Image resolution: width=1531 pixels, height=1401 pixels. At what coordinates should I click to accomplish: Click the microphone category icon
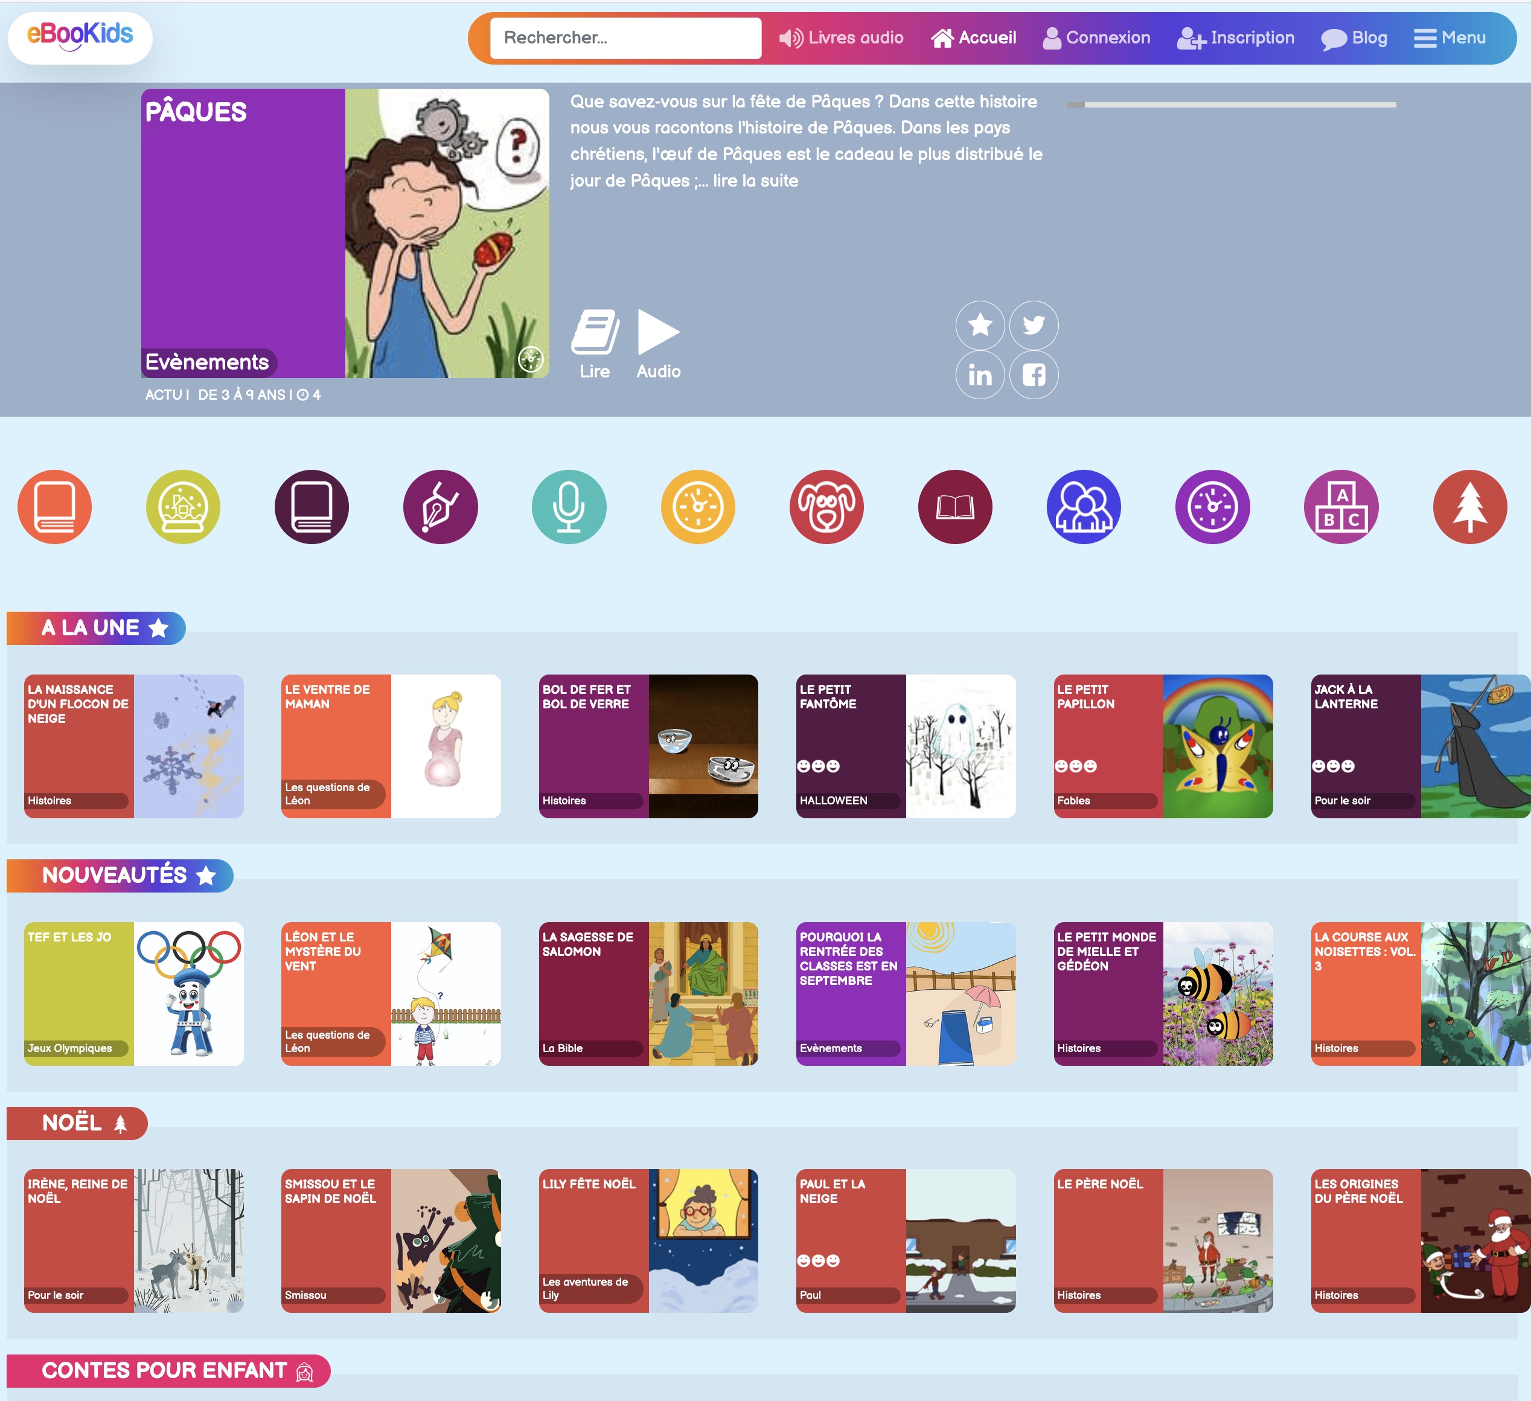coord(569,507)
